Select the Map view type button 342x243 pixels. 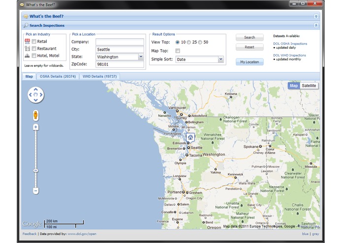click(294, 86)
